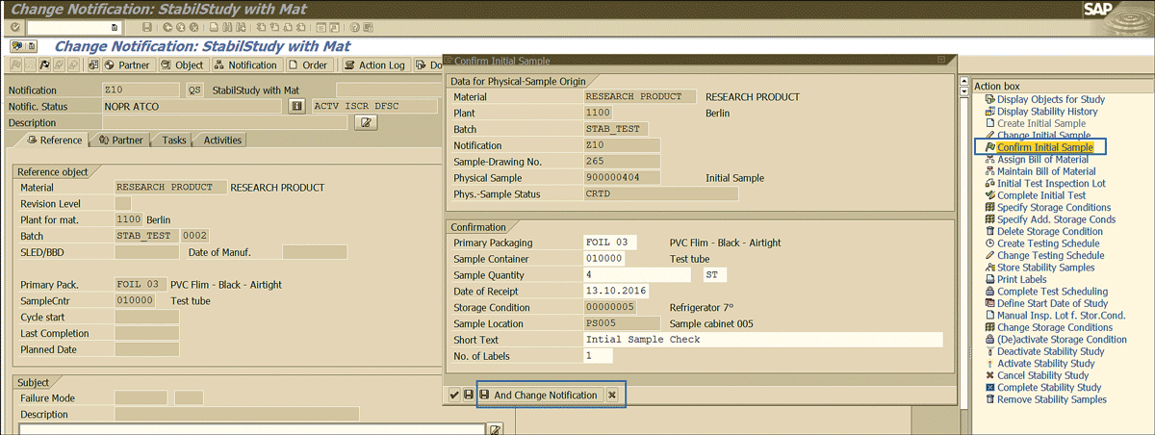Click Create Initial Sample in Action box
1155x435 pixels.
coord(1041,123)
